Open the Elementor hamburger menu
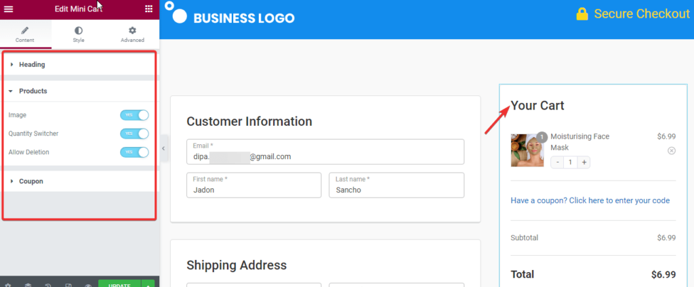The width and height of the screenshot is (694, 287). tap(8, 9)
